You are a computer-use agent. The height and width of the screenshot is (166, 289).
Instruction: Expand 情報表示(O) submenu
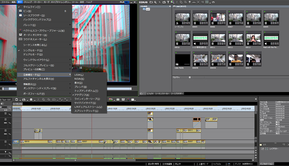click(44, 84)
